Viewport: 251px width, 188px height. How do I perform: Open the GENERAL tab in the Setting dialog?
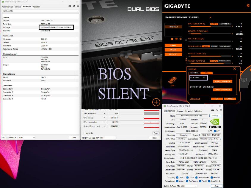point(194,73)
